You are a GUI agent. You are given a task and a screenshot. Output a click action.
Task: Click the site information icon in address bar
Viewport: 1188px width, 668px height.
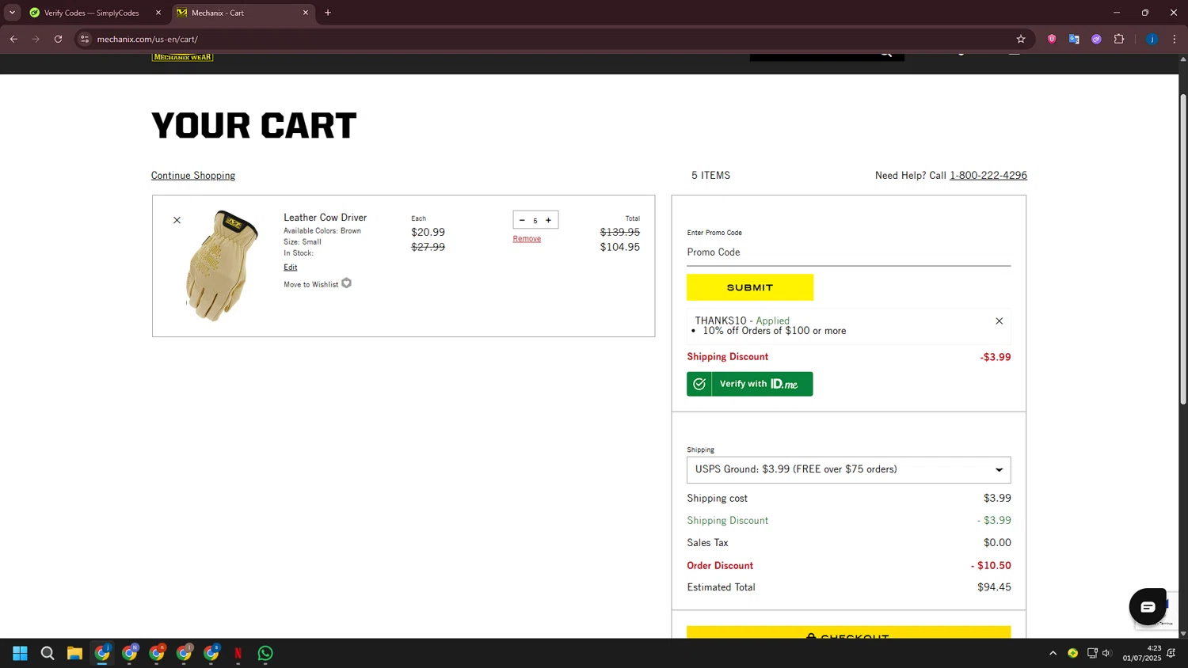coord(85,39)
